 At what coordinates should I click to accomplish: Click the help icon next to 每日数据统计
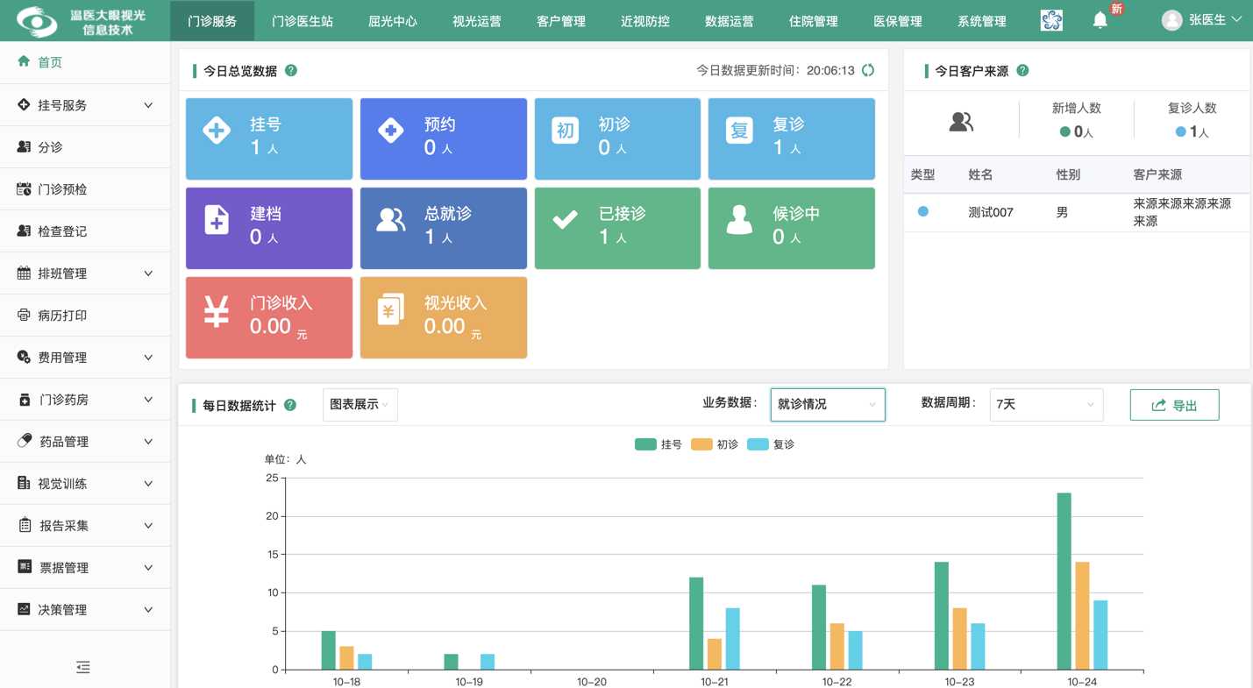[290, 405]
